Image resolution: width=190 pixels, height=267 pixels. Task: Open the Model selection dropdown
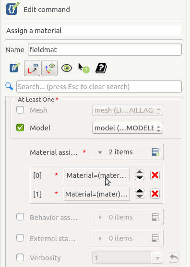tap(128, 128)
